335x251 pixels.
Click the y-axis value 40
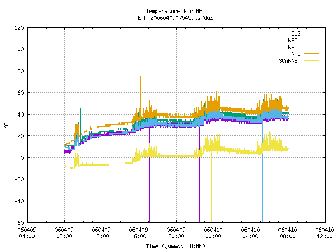tap(20, 115)
